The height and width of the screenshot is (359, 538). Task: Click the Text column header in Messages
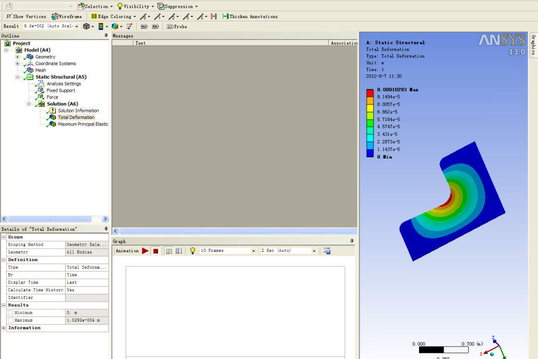click(x=231, y=43)
